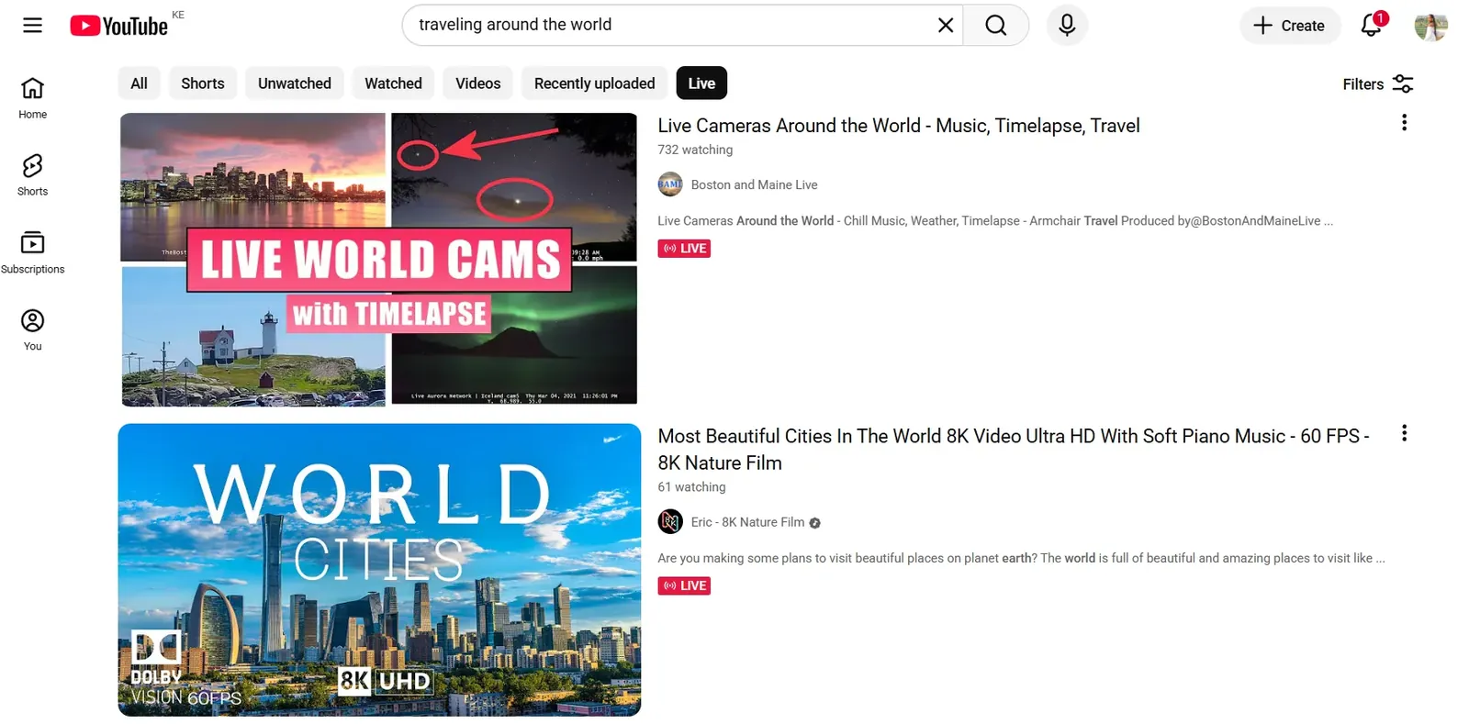Go to Home in sidebar
The image size is (1469, 724).
(32, 98)
